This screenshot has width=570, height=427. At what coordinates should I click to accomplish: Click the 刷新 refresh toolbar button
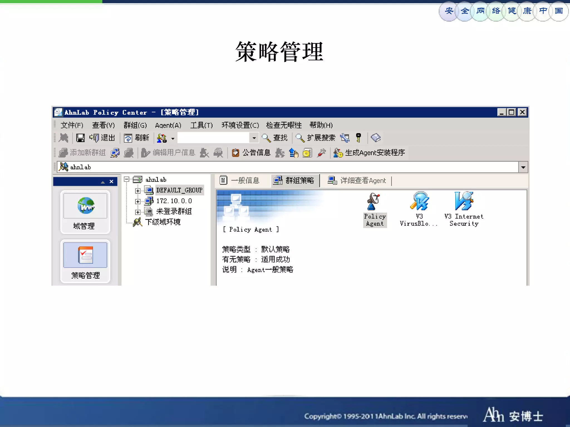pos(136,138)
